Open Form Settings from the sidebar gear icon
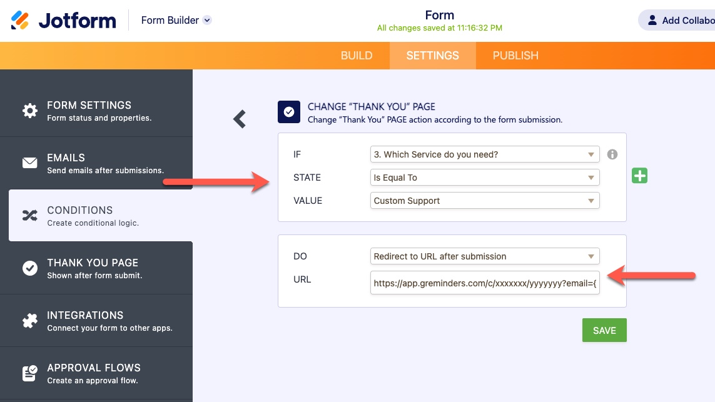 tap(29, 110)
